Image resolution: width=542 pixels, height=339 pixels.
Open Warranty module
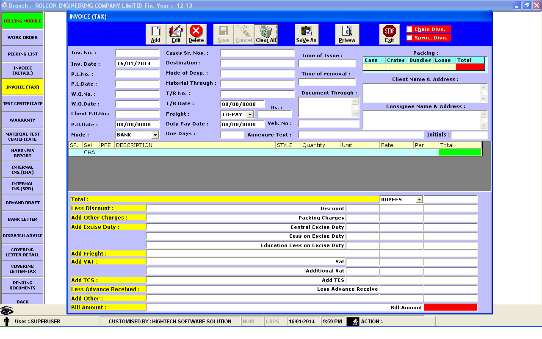point(22,120)
